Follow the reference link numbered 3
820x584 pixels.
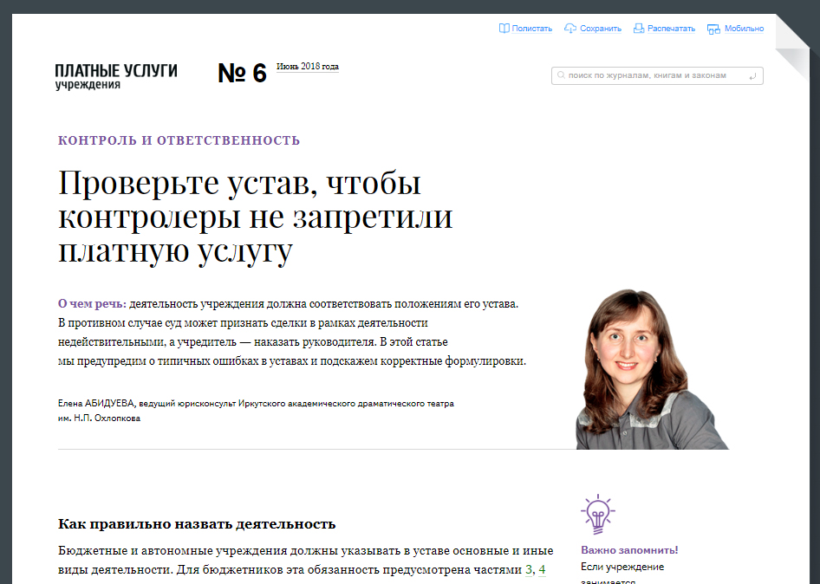[x=529, y=570]
